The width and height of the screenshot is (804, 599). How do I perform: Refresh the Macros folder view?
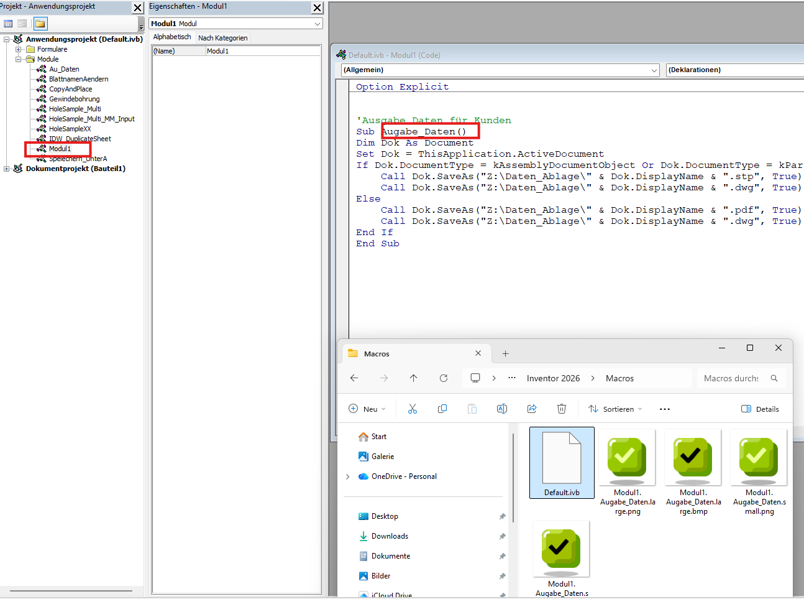(x=444, y=378)
